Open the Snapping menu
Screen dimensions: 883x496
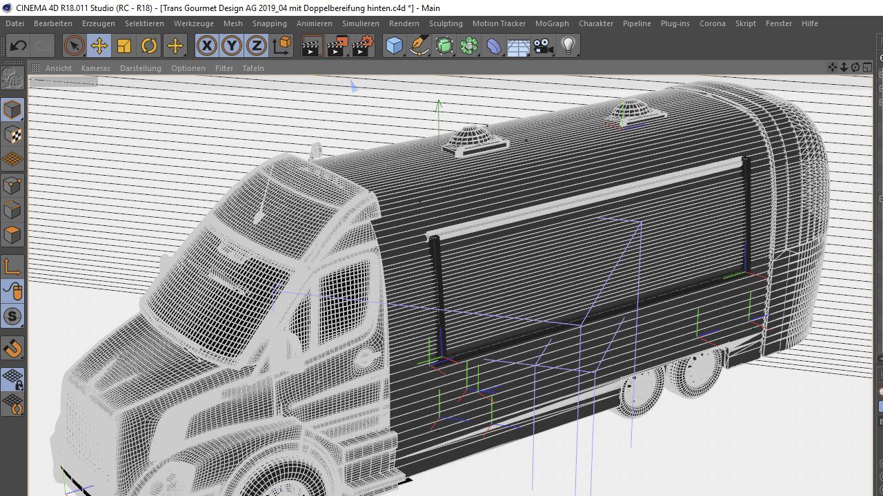[x=270, y=23]
